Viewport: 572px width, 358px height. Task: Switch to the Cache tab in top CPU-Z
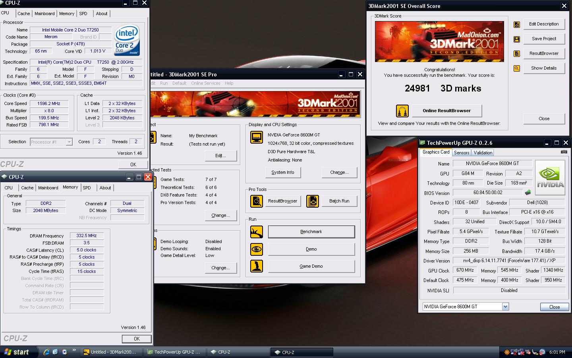coord(23,14)
